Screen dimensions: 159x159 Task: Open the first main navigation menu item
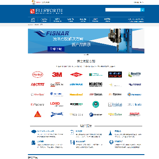33,20
